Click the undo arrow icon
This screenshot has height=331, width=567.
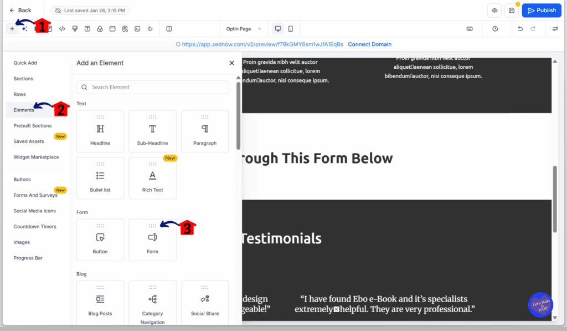pyautogui.click(x=520, y=29)
